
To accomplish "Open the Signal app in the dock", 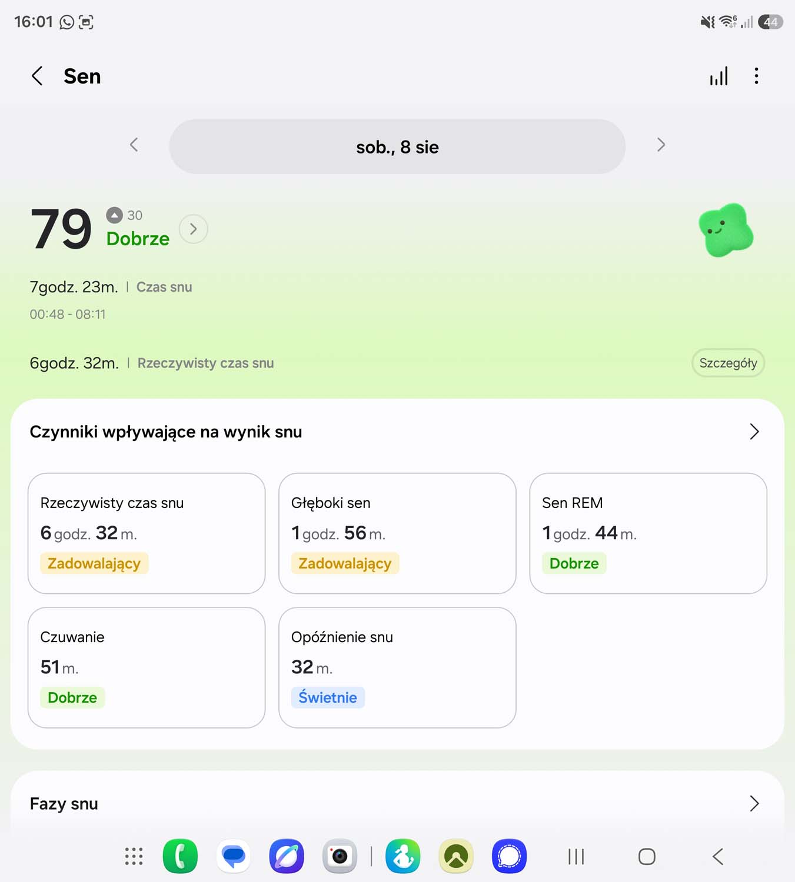I will click(509, 856).
